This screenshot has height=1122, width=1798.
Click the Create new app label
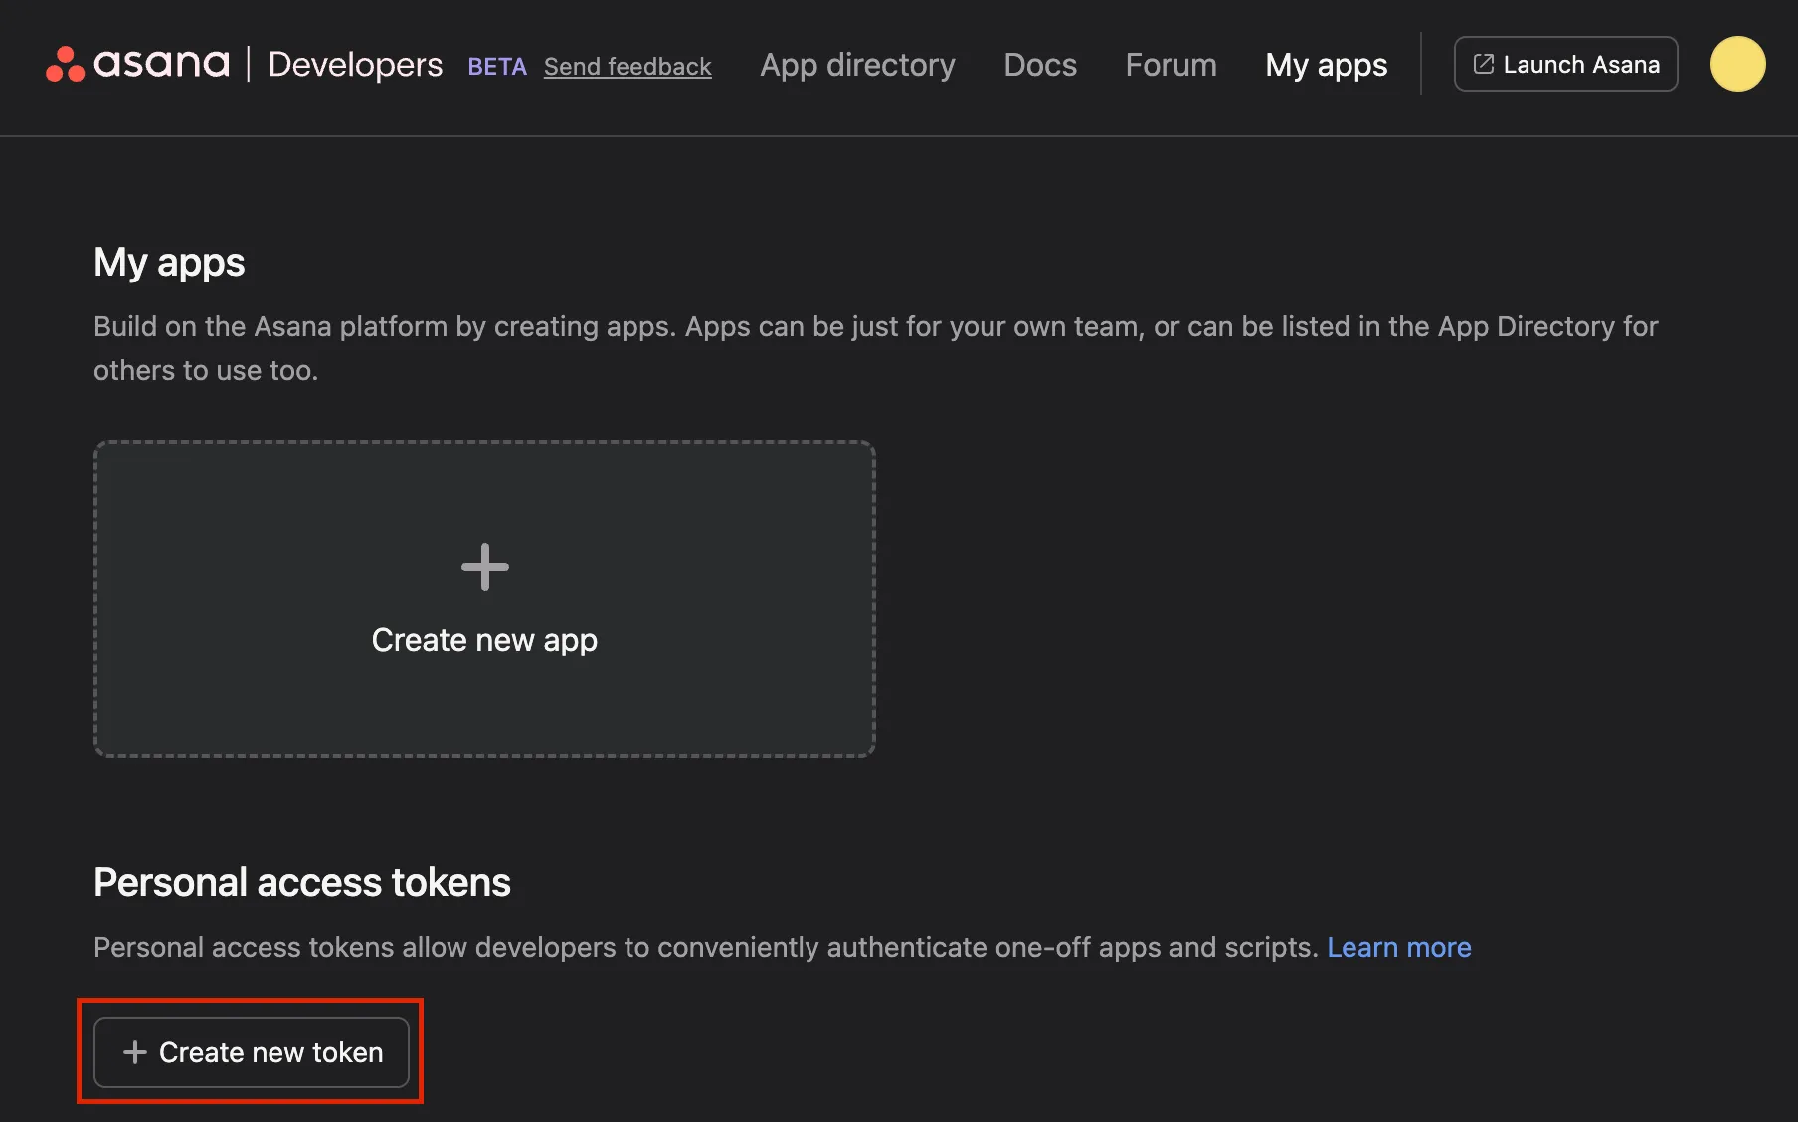pyautogui.click(x=484, y=640)
